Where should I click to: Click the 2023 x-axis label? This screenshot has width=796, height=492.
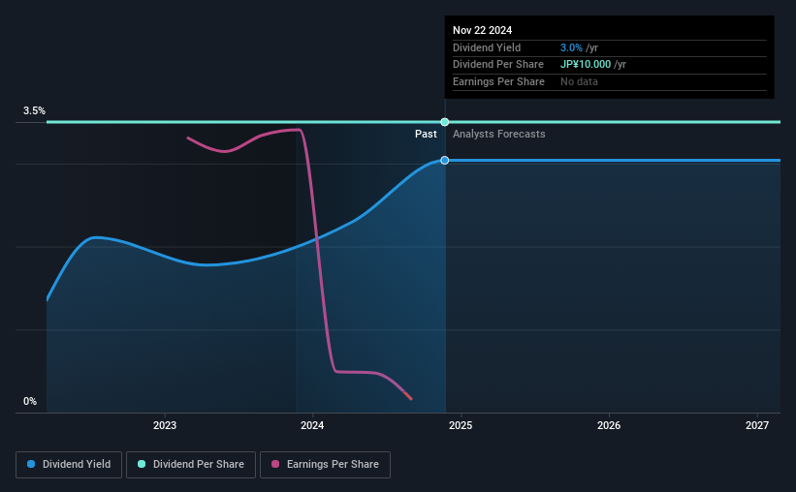point(165,425)
